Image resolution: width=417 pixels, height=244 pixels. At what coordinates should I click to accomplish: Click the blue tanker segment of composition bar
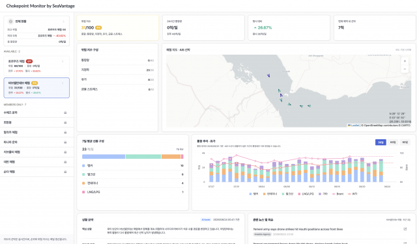(104, 157)
